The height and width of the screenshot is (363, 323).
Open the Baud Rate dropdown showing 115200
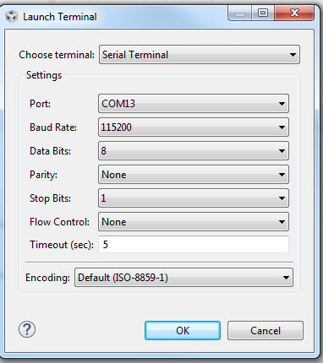194,127
